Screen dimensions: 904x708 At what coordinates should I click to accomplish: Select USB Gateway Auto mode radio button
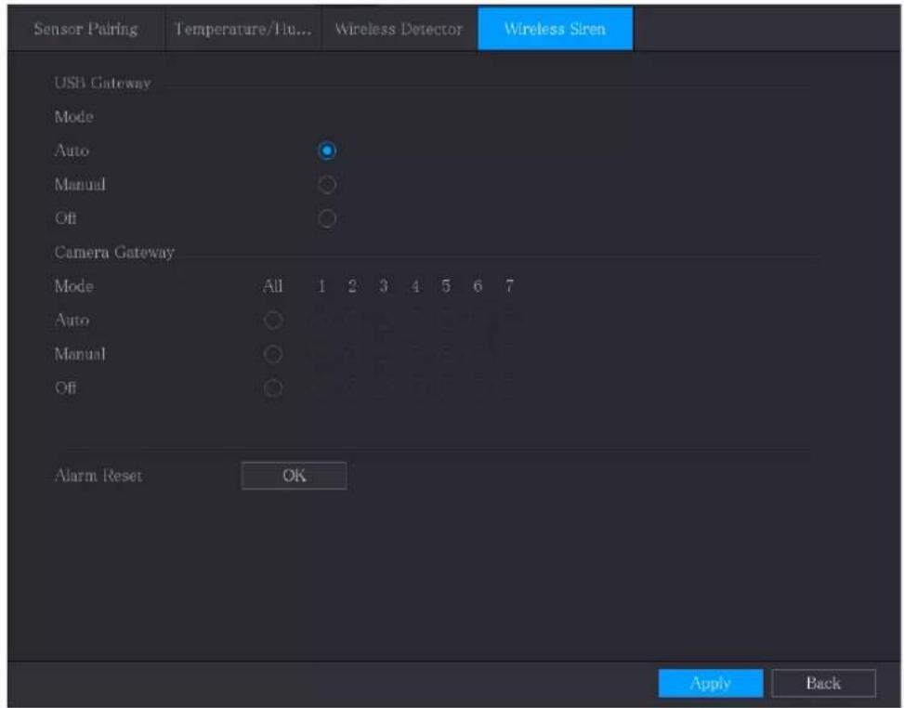(x=327, y=151)
